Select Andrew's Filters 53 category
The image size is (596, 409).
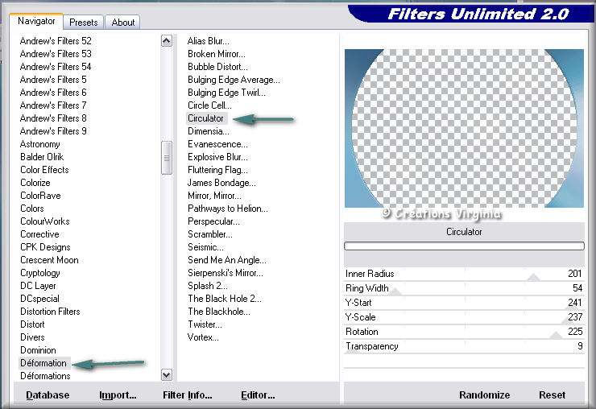[x=56, y=54]
